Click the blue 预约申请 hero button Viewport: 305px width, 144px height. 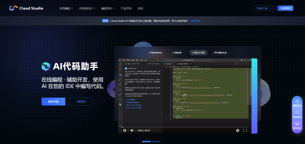coord(53,102)
